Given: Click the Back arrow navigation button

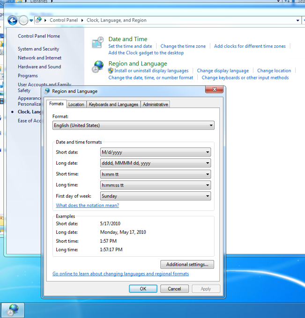Looking at the screenshot, I should (12, 20).
